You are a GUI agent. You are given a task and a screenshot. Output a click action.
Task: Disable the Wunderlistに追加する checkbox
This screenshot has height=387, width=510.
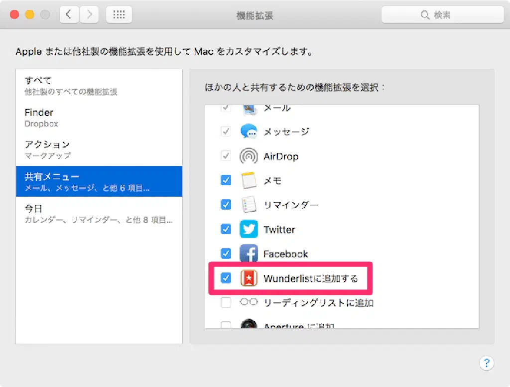point(226,278)
